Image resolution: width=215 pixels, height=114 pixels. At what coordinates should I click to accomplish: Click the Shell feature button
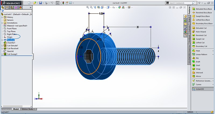(x=196, y=65)
